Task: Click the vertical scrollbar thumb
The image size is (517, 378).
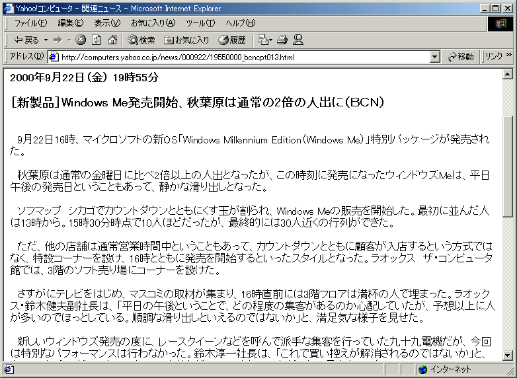Action: 508,167
